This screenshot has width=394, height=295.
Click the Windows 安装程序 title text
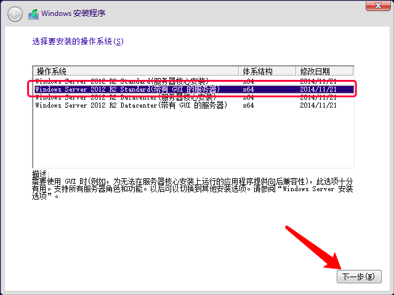(x=73, y=14)
